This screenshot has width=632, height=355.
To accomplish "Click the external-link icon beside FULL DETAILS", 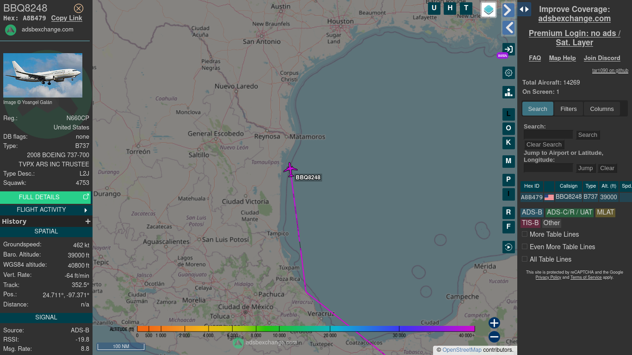I will point(86,197).
